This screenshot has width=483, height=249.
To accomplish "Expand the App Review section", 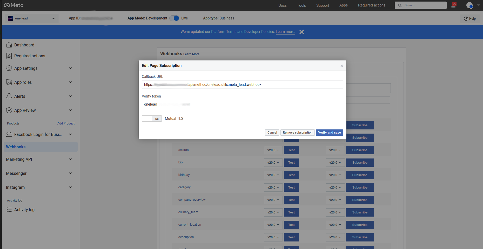I will tap(70, 110).
